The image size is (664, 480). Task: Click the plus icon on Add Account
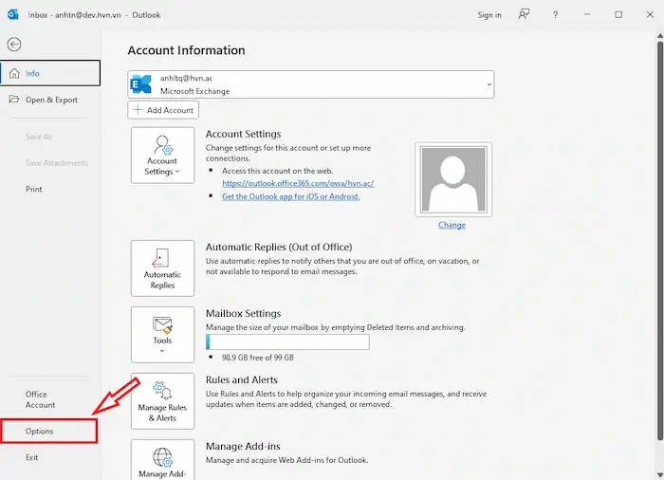point(138,110)
